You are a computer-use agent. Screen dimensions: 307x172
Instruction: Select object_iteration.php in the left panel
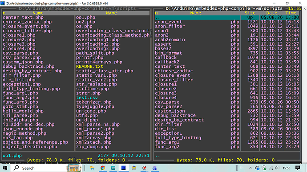point(30,147)
